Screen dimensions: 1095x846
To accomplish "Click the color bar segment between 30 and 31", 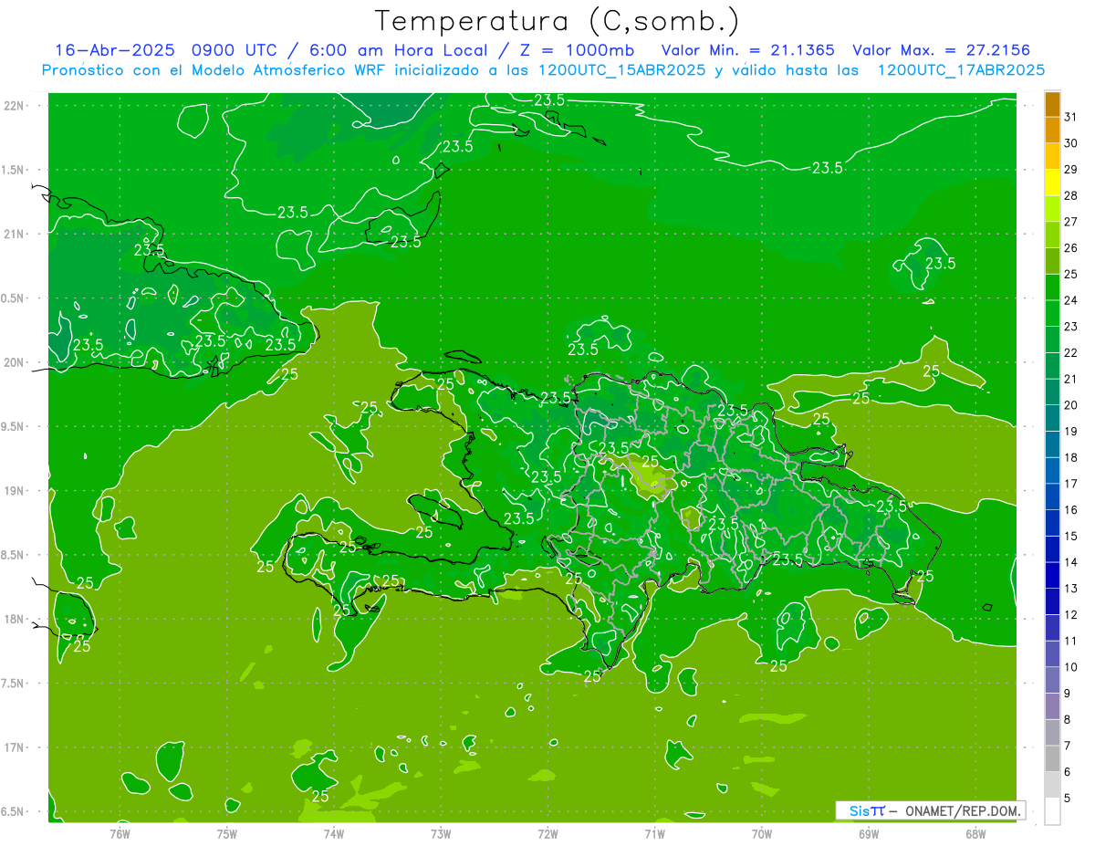I will pos(1052,130).
